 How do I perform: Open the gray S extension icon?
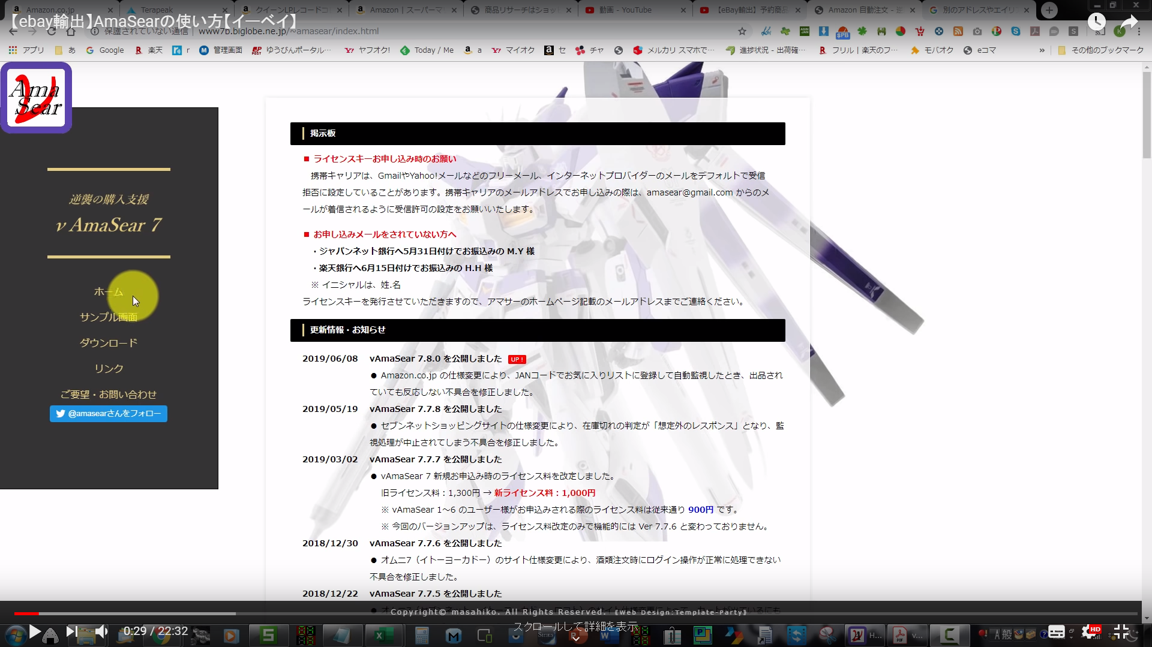point(1073,31)
